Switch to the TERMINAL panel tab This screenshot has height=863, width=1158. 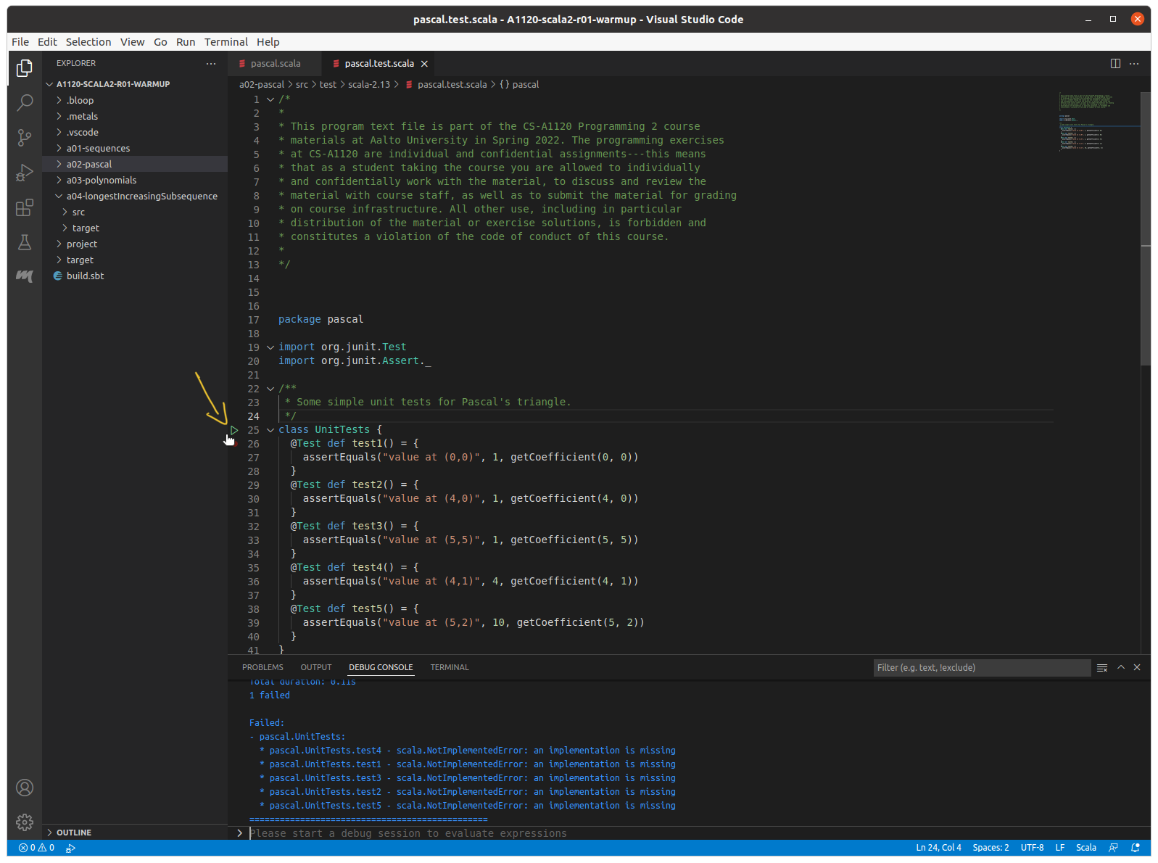point(449,667)
